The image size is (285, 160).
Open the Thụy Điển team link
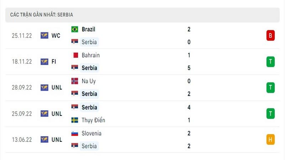pyautogui.click(x=93, y=120)
